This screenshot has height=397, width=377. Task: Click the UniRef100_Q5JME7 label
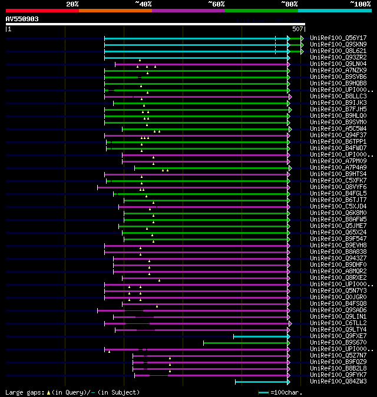pos(338,226)
